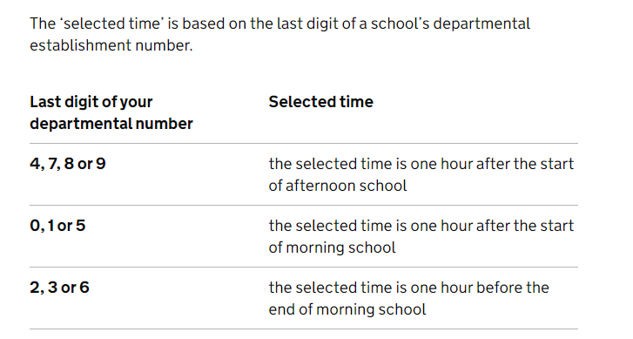
Task: Click the digit 6 in the third row label
Action: [84, 288]
